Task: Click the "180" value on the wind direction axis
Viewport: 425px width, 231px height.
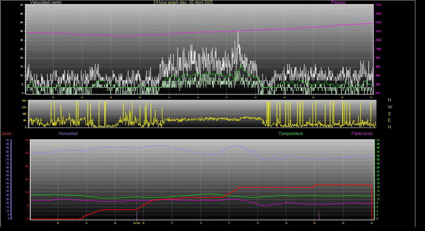Action: coord(24,114)
